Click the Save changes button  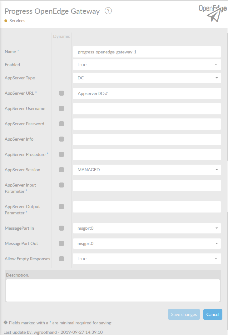[184, 314]
